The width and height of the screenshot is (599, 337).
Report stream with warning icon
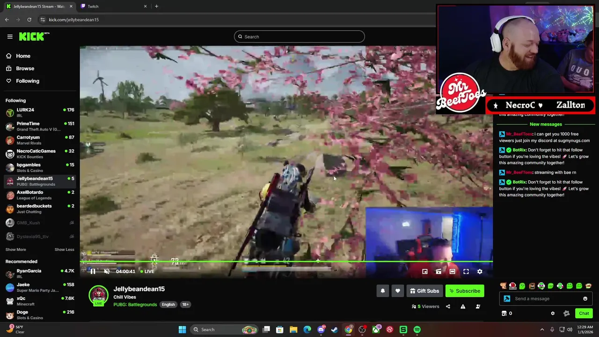[463, 307]
